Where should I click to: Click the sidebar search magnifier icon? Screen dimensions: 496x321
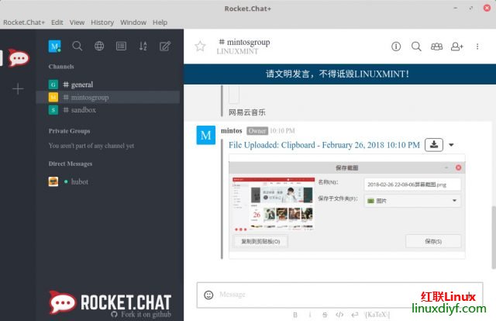(77, 47)
